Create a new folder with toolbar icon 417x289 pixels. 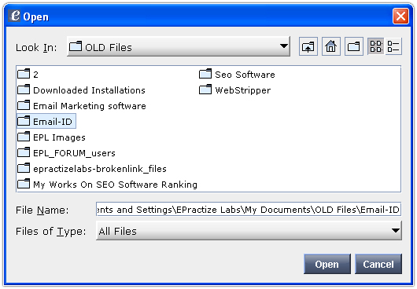tap(354, 46)
